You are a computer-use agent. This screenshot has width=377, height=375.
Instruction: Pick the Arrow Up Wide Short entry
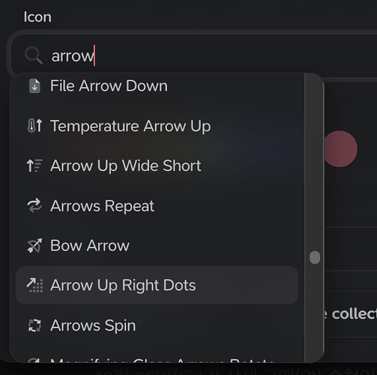point(157,166)
